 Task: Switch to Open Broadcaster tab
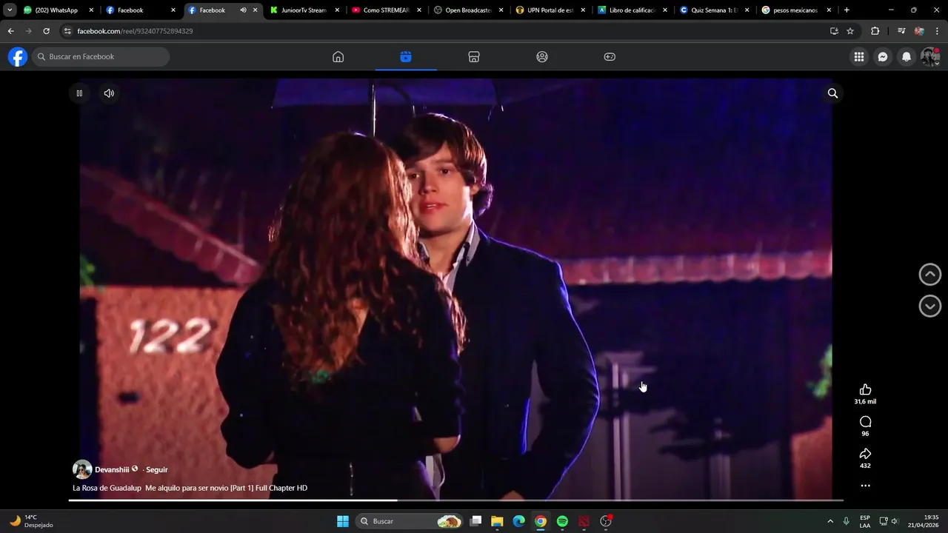click(468, 10)
